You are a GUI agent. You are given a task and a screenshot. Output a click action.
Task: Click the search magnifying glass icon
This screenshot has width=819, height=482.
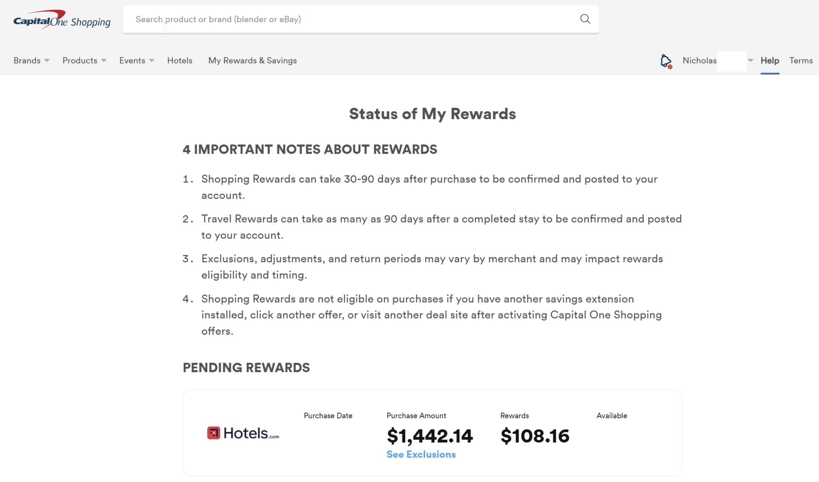[585, 19]
